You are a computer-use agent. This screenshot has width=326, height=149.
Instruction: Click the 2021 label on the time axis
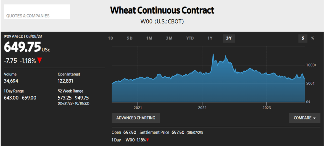click(x=138, y=108)
